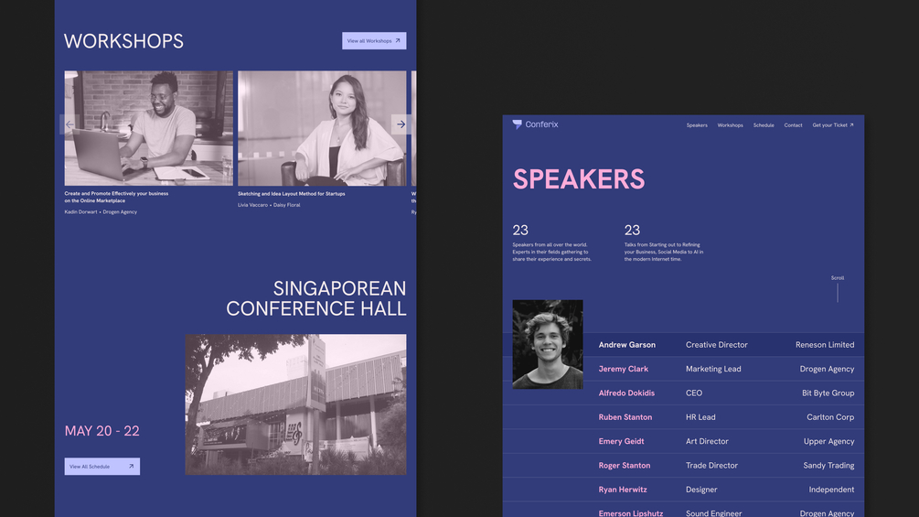Image resolution: width=919 pixels, height=517 pixels.
Task: Click 'Trade Director' role text
Action: 711,465
